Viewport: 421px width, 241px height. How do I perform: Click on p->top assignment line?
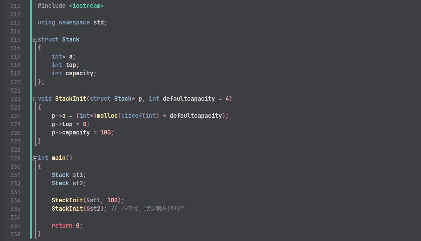(71, 124)
